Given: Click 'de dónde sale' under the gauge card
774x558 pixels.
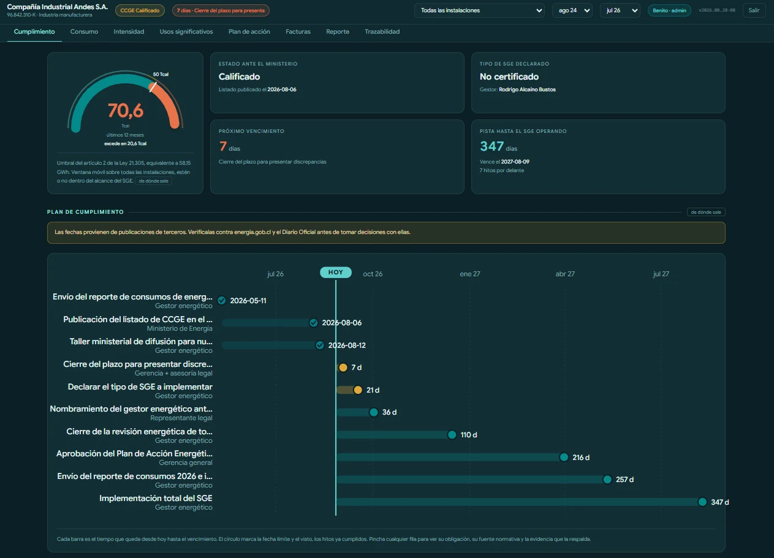Looking at the screenshot, I should point(153,181).
